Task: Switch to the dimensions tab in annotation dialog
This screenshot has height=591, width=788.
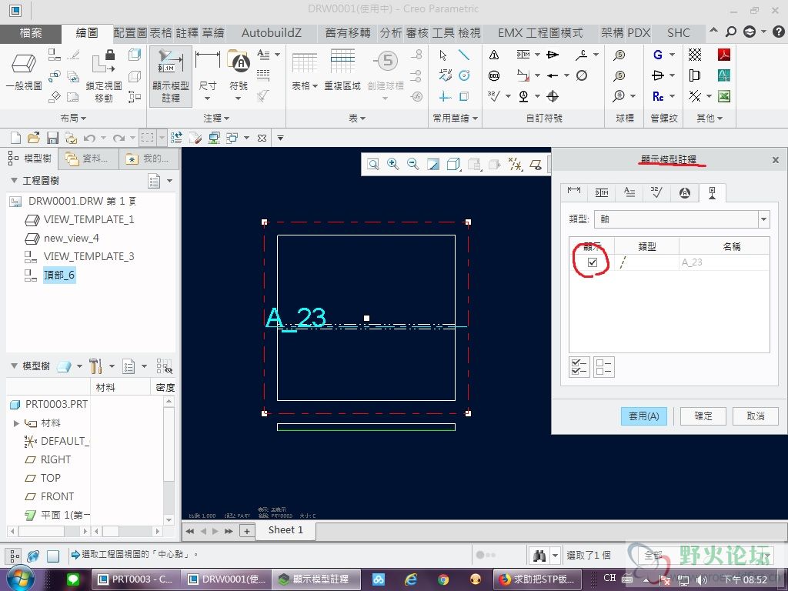Action: coord(573,192)
